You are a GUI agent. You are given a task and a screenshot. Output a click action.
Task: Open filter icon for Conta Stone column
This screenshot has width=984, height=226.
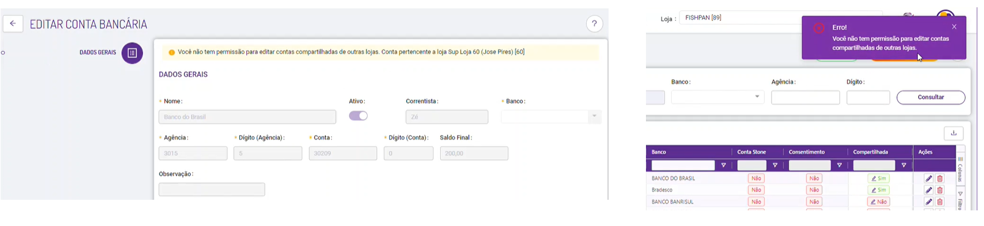pyautogui.click(x=775, y=166)
